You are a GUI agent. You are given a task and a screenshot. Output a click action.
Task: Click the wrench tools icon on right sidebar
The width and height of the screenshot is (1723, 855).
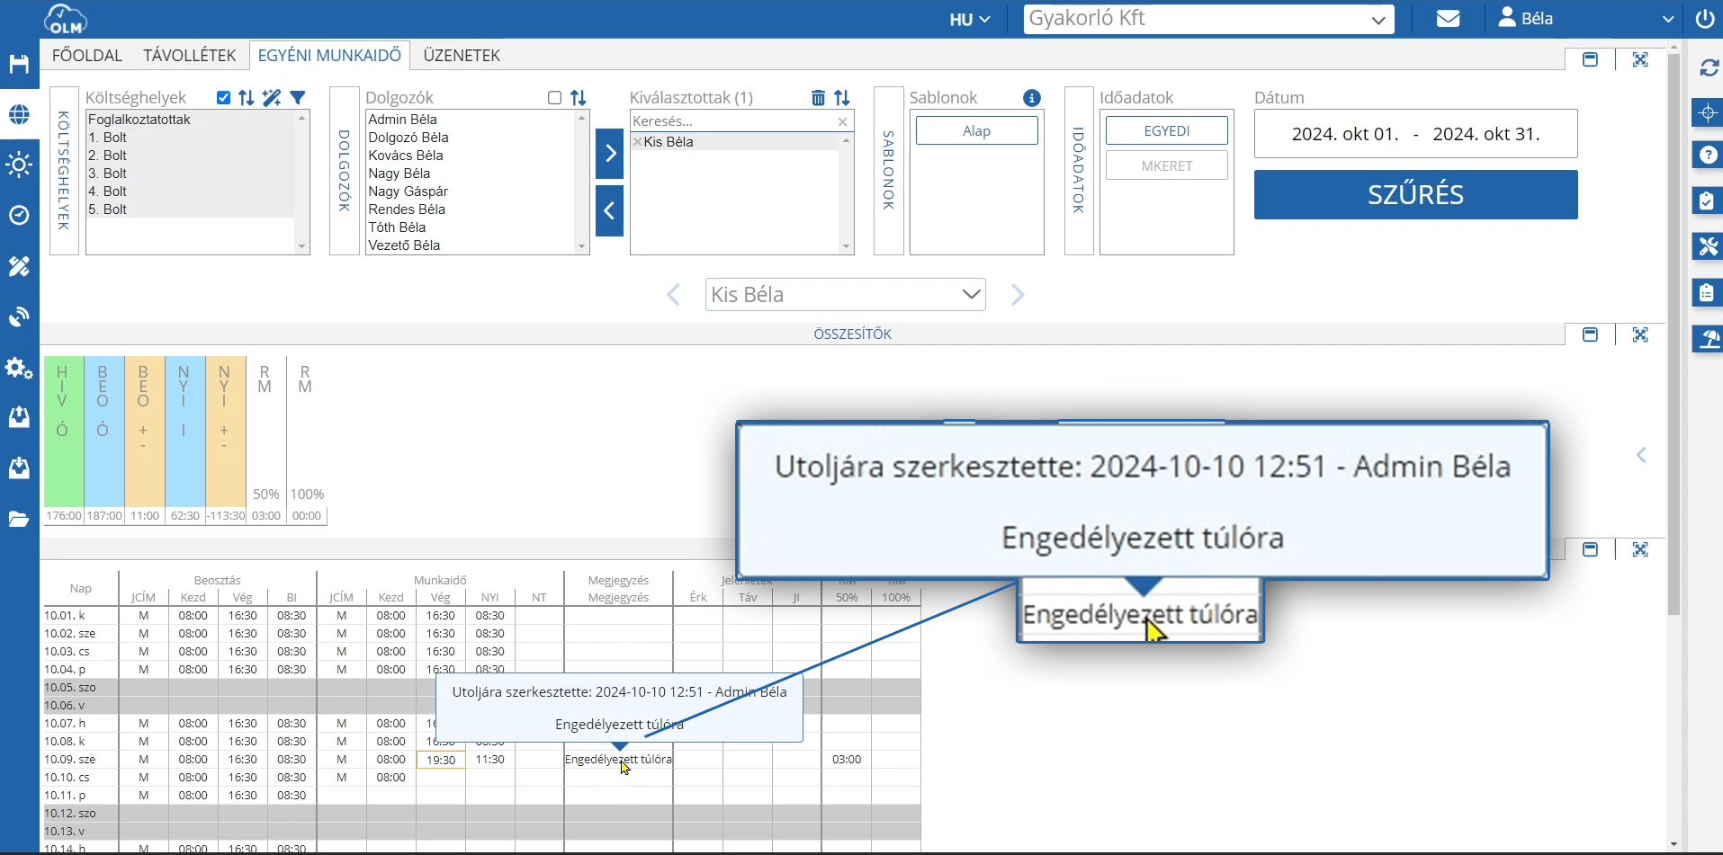coord(1708,246)
